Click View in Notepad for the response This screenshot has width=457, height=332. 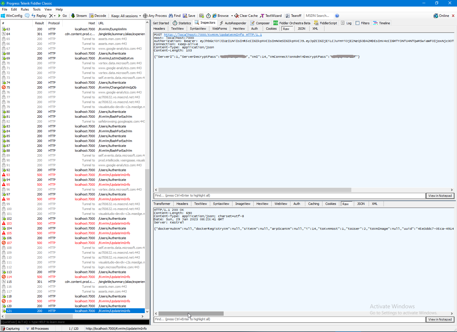[440, 319]
